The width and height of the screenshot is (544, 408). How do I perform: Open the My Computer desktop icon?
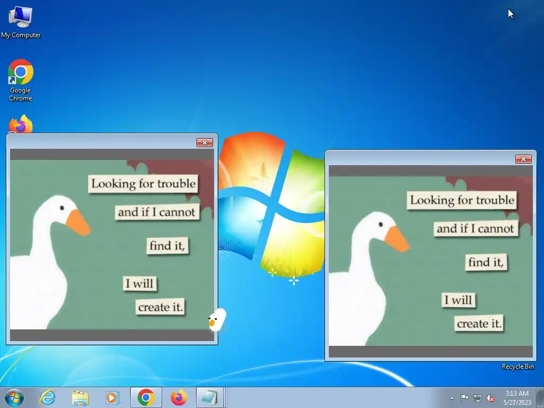click(21, 21)
